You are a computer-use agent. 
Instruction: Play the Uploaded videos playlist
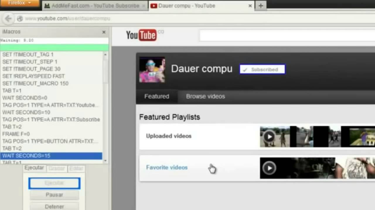click(269, 136)
